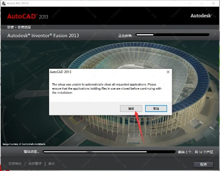Click the remaining products count text
Image resolution: width=220 pixels, height=171 pixels.
pyautogui.click(x=196, y=152)
